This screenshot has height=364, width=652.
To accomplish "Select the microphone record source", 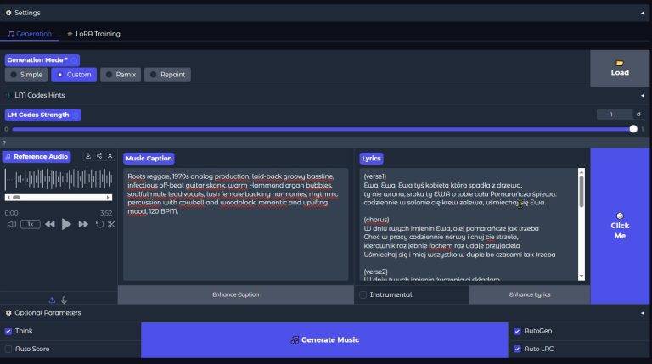I will pyautogui.click(x=65, y=300).
